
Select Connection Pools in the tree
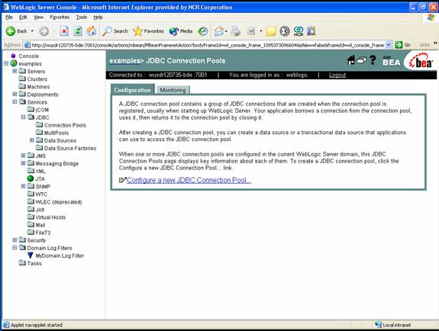[x=65, y=125]
